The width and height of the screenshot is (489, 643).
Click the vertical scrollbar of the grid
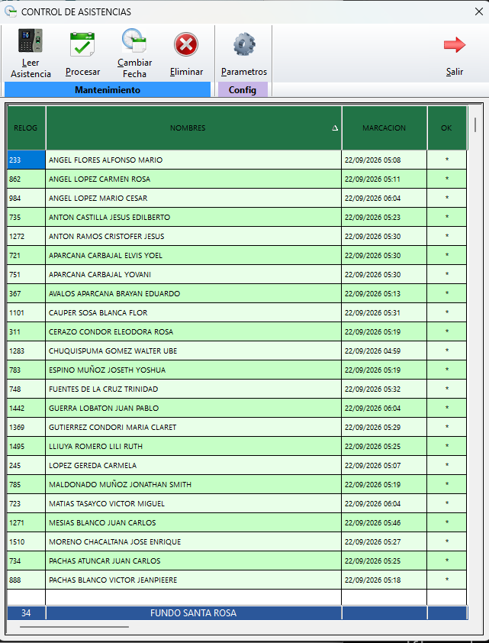click(x=475, y=124)
